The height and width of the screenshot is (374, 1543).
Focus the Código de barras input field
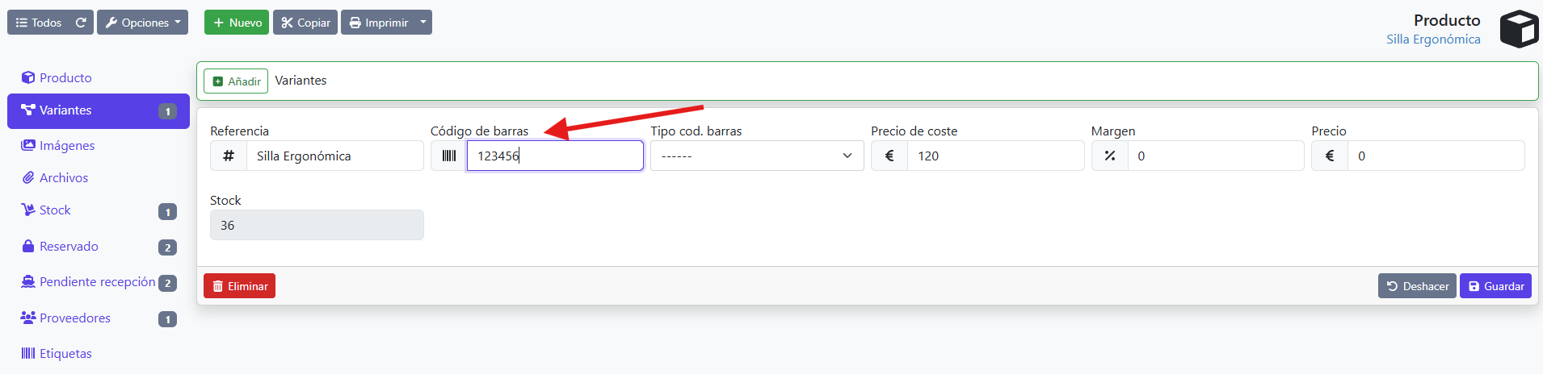point(555,156)
